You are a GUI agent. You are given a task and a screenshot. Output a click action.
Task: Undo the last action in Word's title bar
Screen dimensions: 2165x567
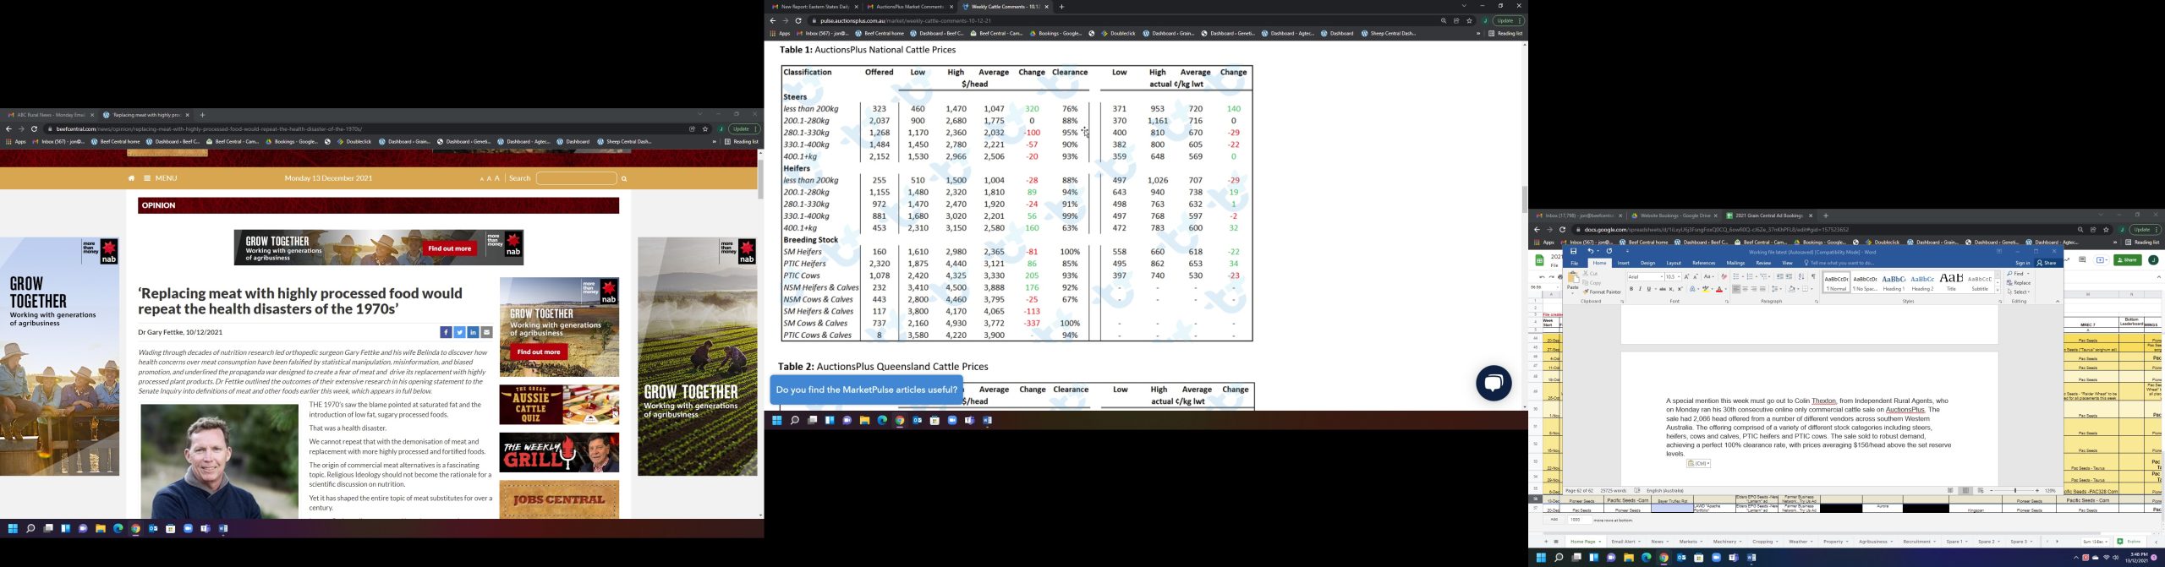click(x=1590, y=251)
